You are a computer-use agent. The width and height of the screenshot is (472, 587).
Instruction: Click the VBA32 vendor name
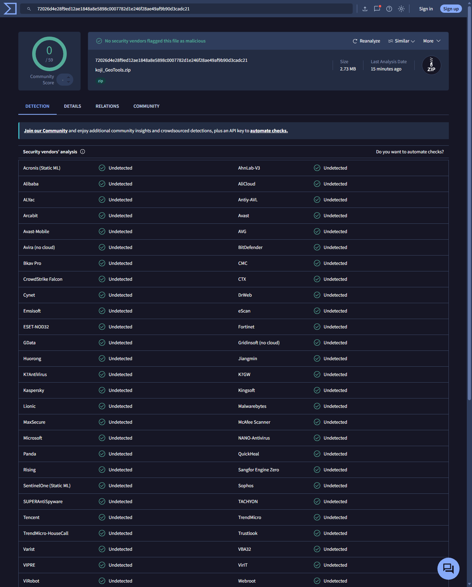(x=244, y=549)
